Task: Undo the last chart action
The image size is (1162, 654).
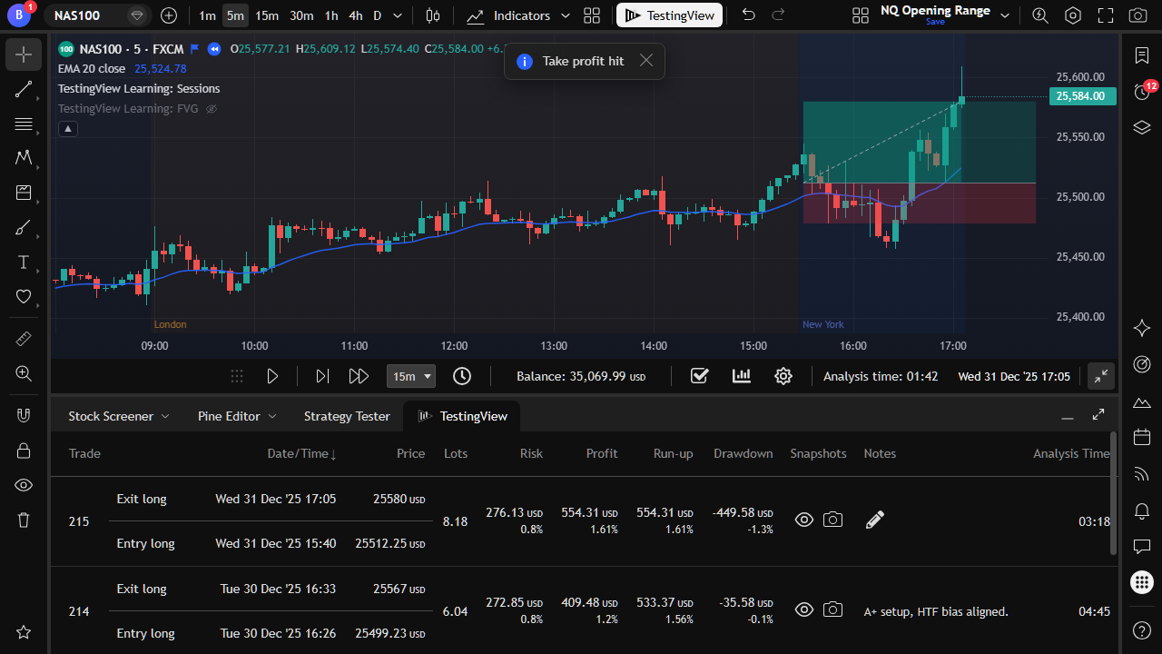Action: click(748, 15)
